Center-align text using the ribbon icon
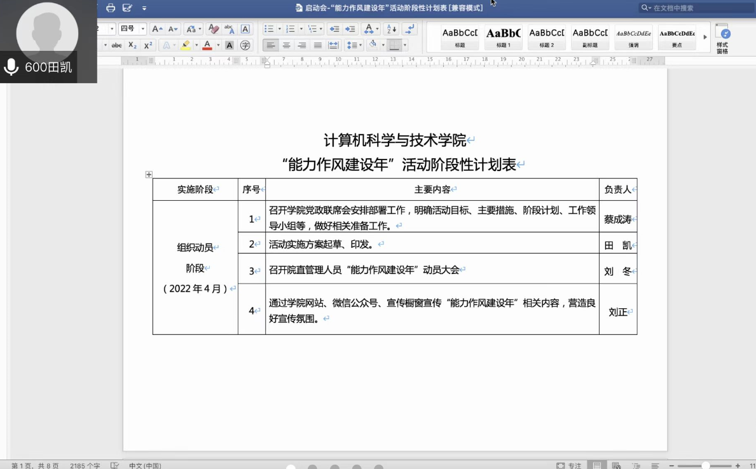 [x=287, y=45]
